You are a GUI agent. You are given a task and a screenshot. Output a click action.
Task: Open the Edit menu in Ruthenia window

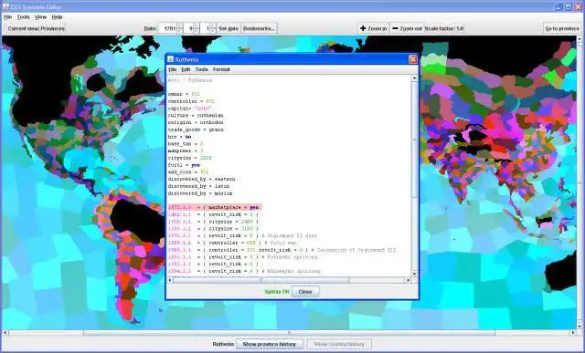[186, 69]
